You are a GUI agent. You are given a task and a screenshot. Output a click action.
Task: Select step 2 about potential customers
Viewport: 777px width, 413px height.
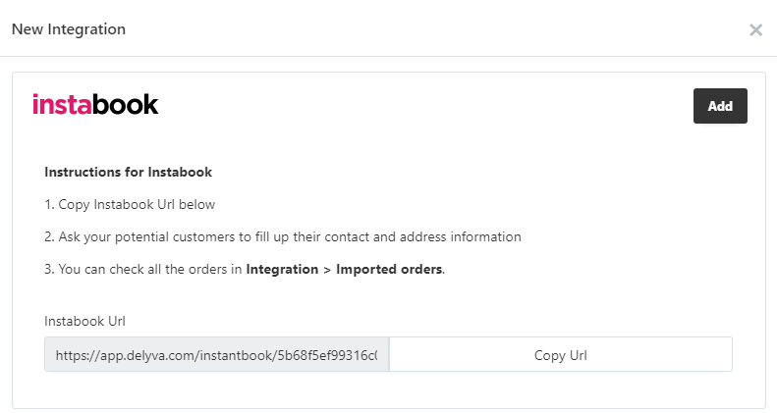(x=283, y=237)
